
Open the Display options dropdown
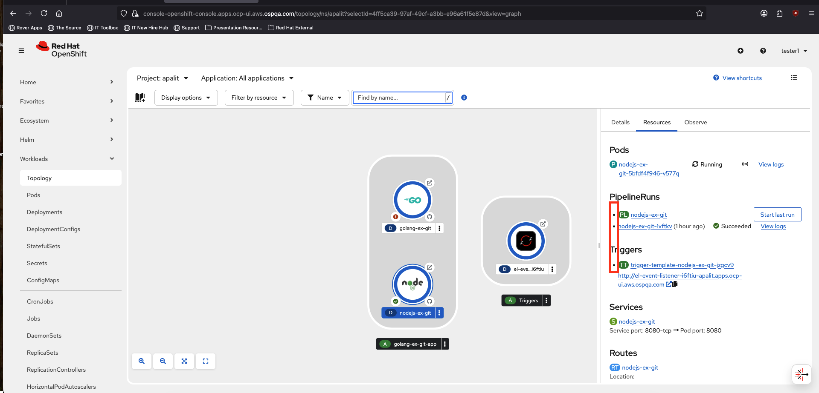186,98
